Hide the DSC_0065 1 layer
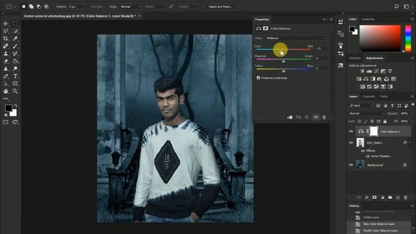416x234 pixels. (351, 143)
